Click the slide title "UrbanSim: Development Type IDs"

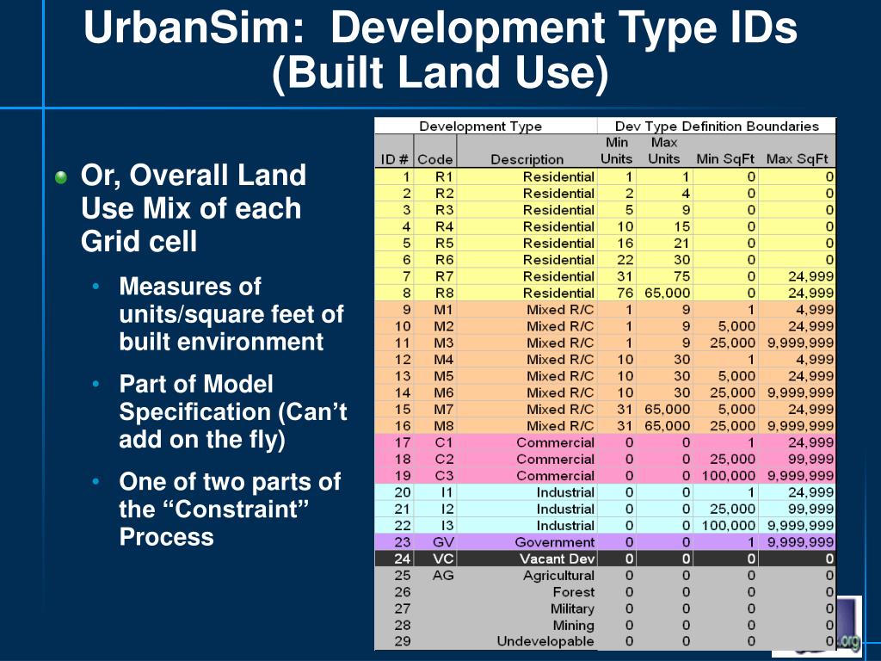click(x=440, y=27)
